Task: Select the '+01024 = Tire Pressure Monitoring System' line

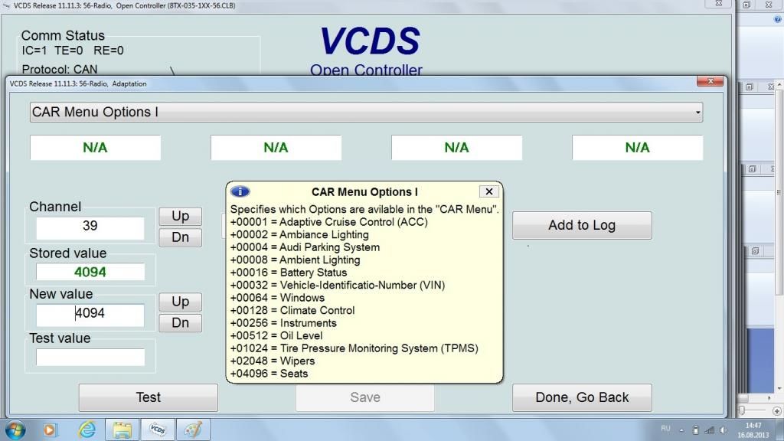Action: [354, 348]
